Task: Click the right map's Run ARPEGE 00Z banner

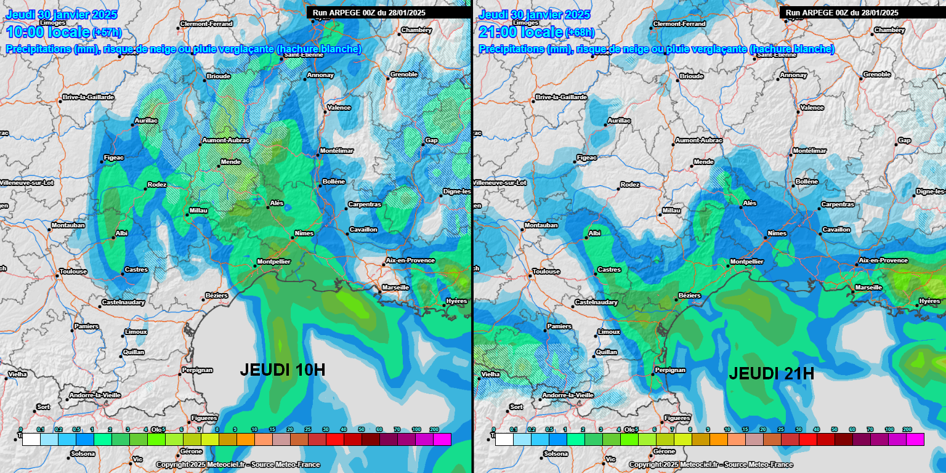Action: (862, 12)
